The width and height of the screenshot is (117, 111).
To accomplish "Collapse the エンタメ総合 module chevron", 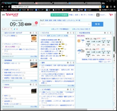I will [40, 89].
